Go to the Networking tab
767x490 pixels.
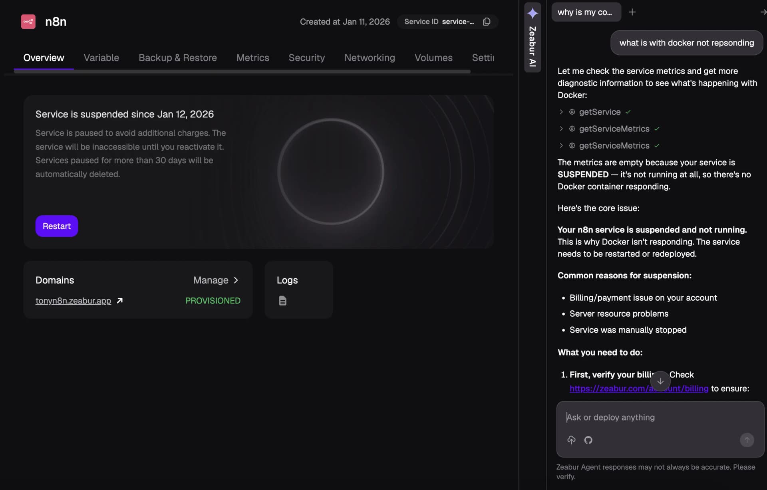tap(370, 58)
